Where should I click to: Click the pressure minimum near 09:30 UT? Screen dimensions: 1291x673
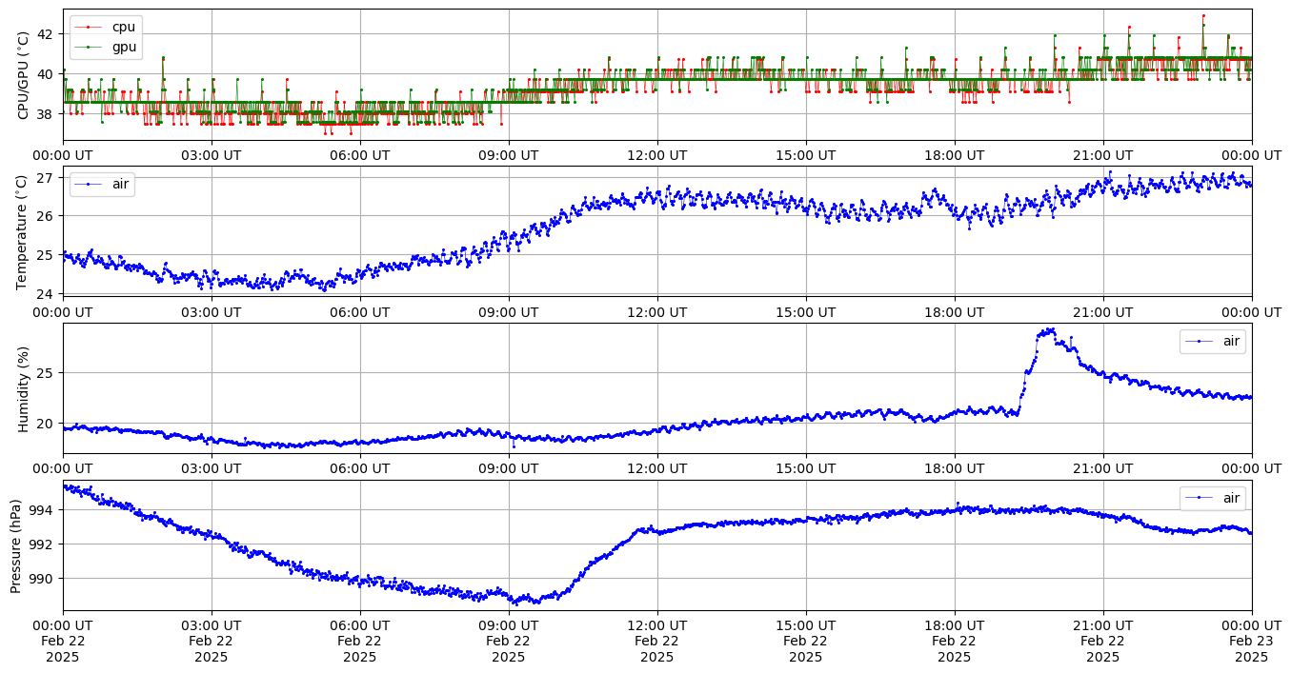[515, 603]
